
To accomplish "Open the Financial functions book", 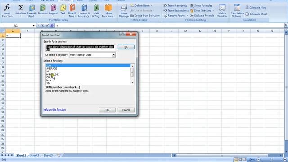I will tap(43, 11).
